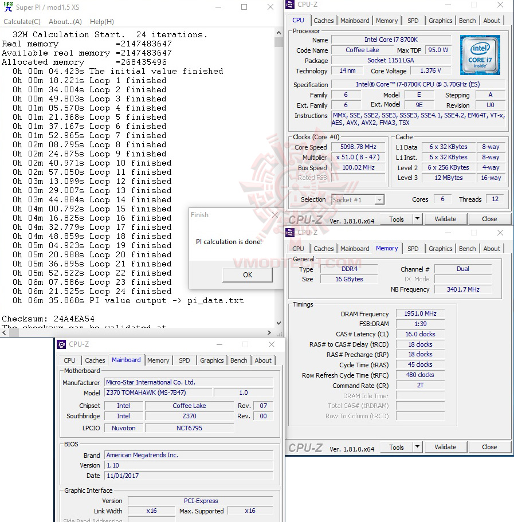Screen dimensions: 514x522
Task: Click the Core Speed value 5098.78 MHz
Action: pos(358,147)
